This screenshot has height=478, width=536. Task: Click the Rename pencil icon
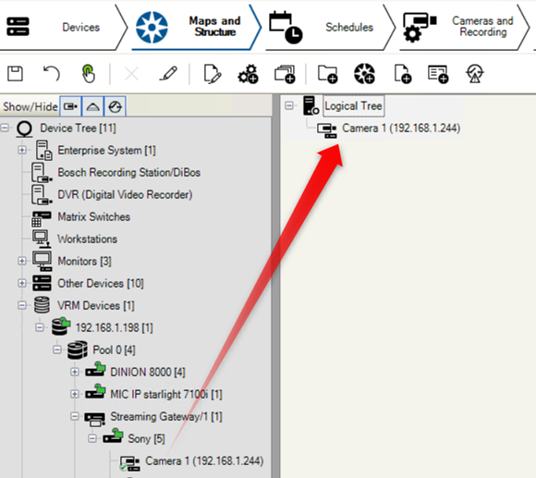168,74
